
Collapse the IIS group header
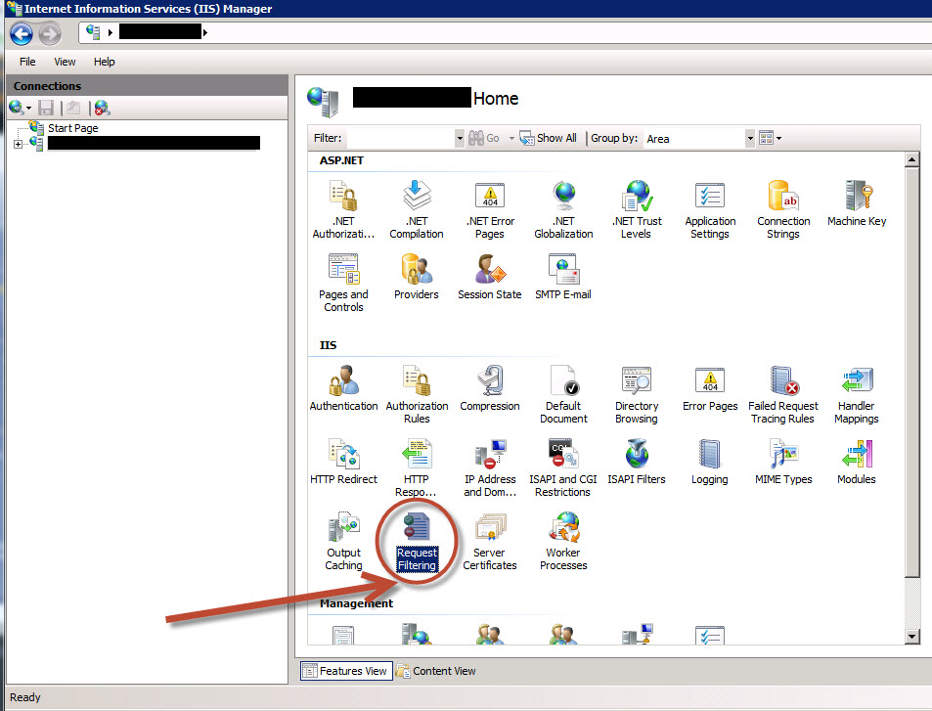click(x=328, y=345)
